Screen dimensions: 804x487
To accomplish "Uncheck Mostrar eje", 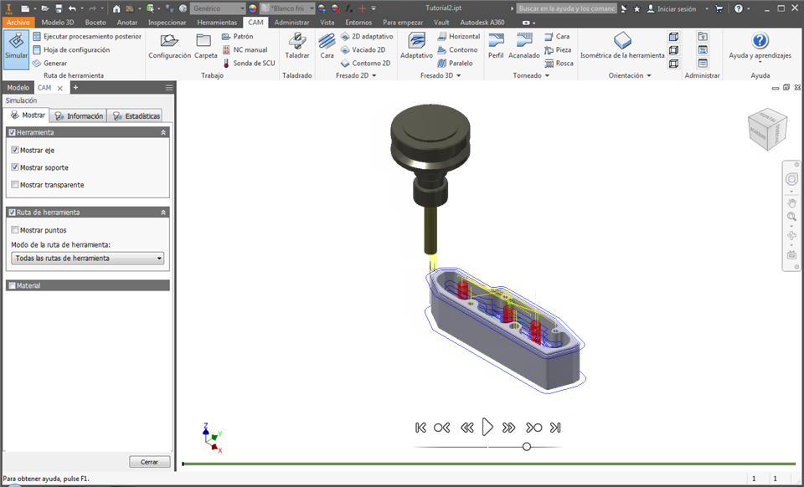I will click(x=15, y=150).
